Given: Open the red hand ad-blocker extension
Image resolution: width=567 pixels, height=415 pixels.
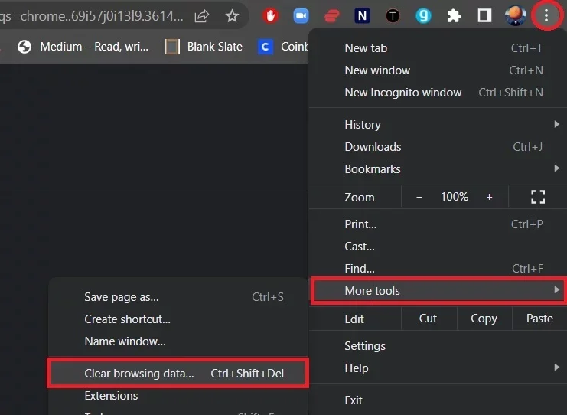Looking at the screenshot, I should click(270, 16).
